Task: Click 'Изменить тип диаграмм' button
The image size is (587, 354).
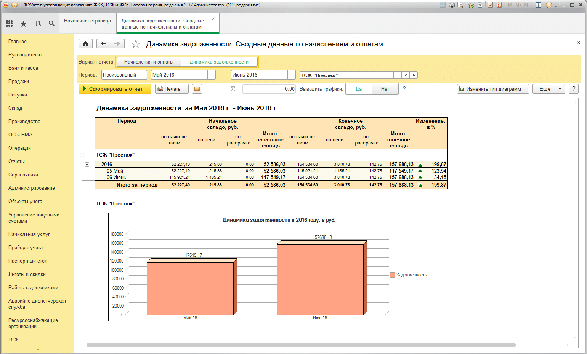Action: [493, 89]
